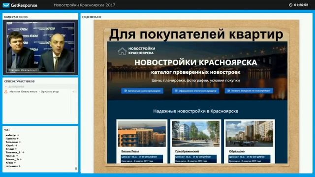
Task: Click the chat message from Павел
Action: [12, 139]
